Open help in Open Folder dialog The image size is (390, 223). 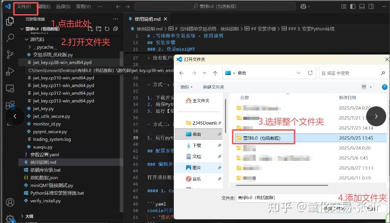[385, 87]
